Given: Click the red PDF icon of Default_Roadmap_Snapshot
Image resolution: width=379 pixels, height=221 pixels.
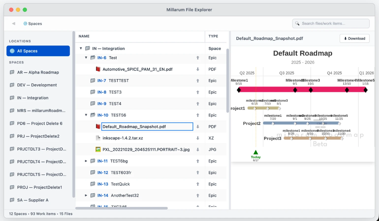Looking at the screenshot, I should point(98,126).
